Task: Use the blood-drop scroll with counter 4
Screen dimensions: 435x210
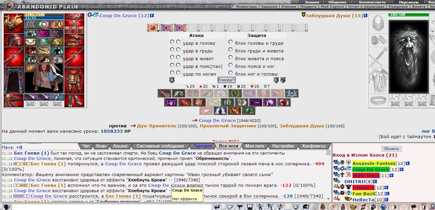Action: pos(180,28)
